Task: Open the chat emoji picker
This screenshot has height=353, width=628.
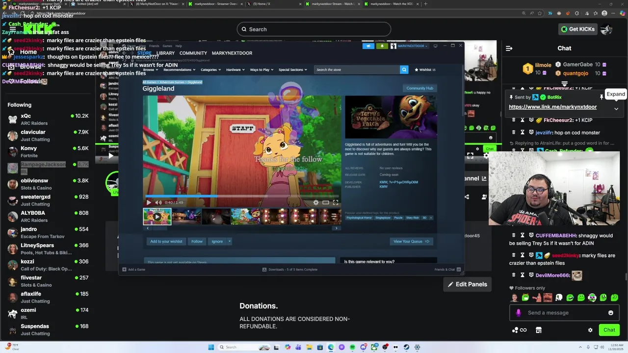Action: [x=611, y=313]
